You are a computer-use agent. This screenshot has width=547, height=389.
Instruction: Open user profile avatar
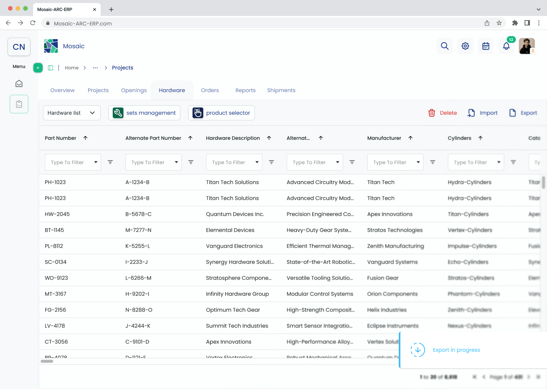[x=527, y=46]
